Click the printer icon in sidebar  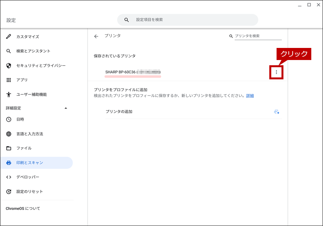8,163
